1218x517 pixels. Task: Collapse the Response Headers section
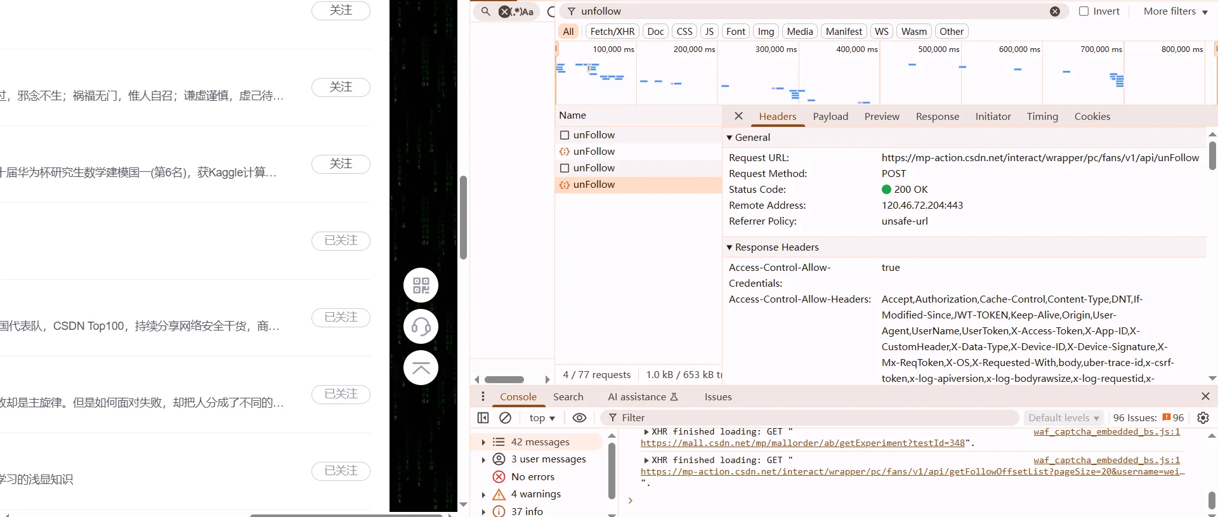[730, 247]
